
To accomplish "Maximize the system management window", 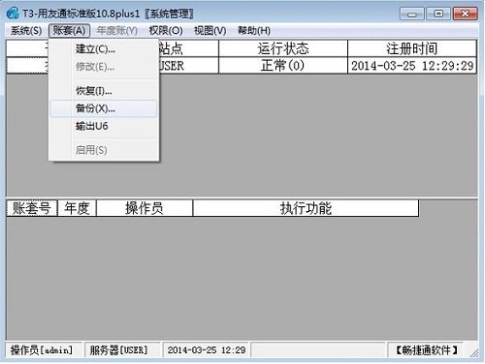I will pos(438,14).
